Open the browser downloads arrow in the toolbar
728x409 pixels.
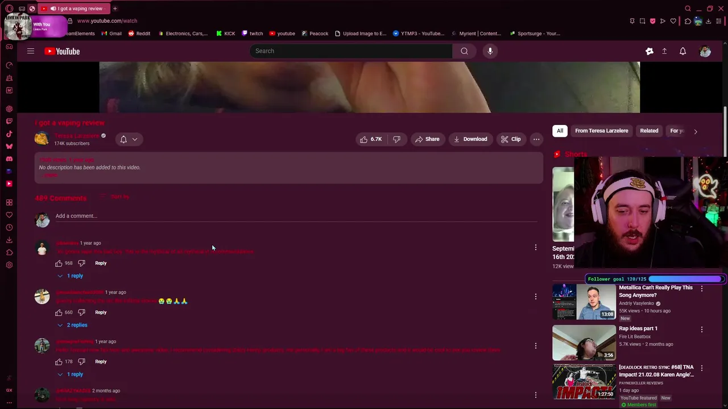(x=709, y=21)
